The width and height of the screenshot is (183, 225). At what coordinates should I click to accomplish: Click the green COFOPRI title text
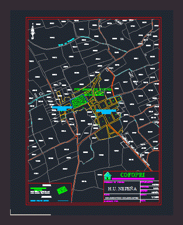(x=133, y=175)
